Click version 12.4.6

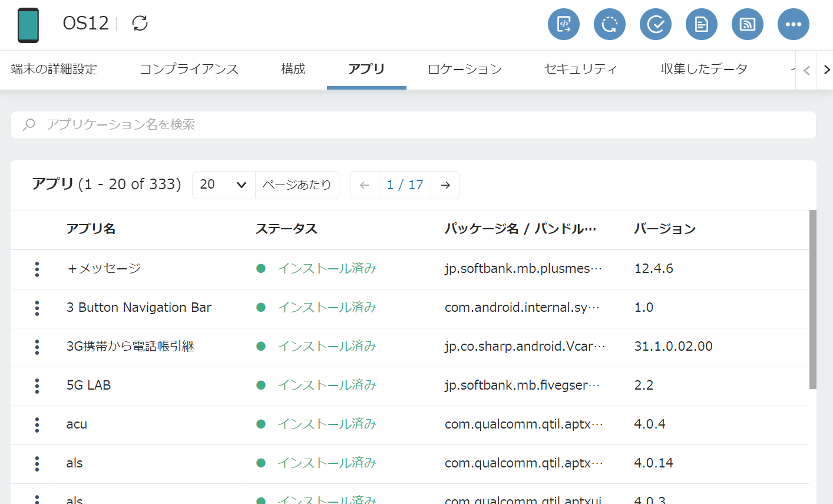click(x=653, y=269)
